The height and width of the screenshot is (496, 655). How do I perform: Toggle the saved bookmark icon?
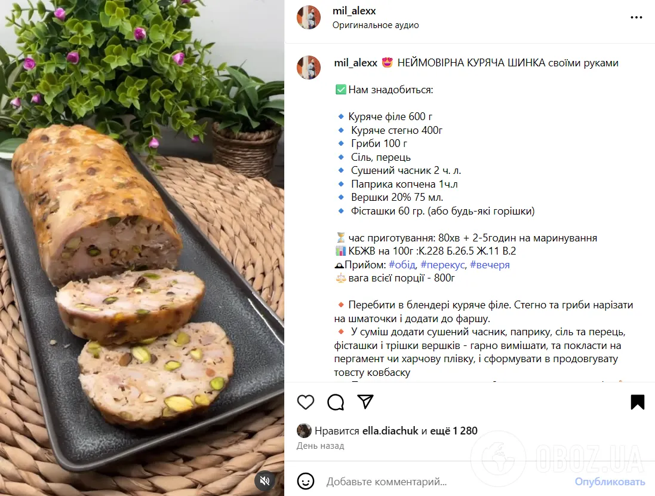tap(638, 402)
